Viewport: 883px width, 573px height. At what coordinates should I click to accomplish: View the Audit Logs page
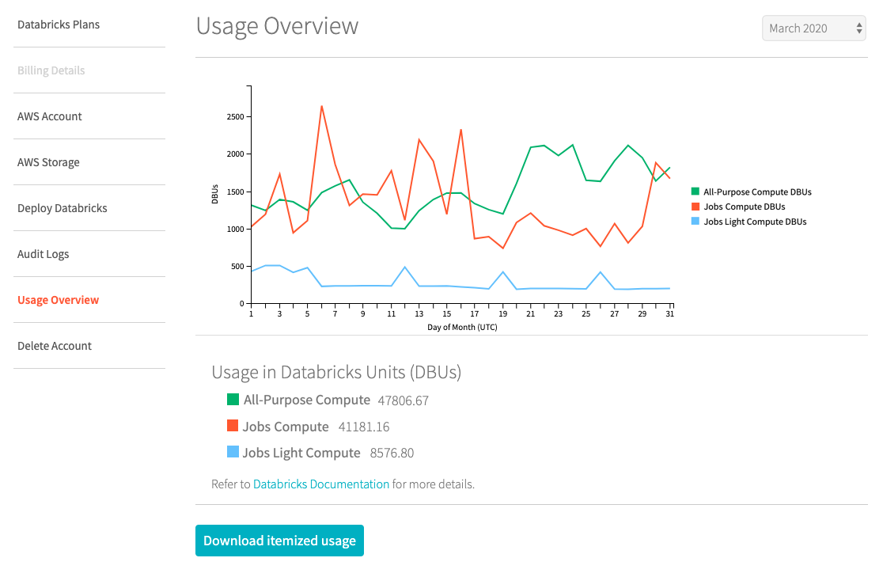[x=44, y=254]
